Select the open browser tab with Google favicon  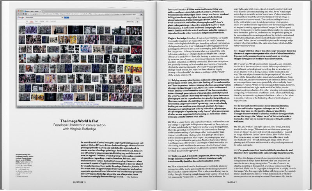coord(33,11)
